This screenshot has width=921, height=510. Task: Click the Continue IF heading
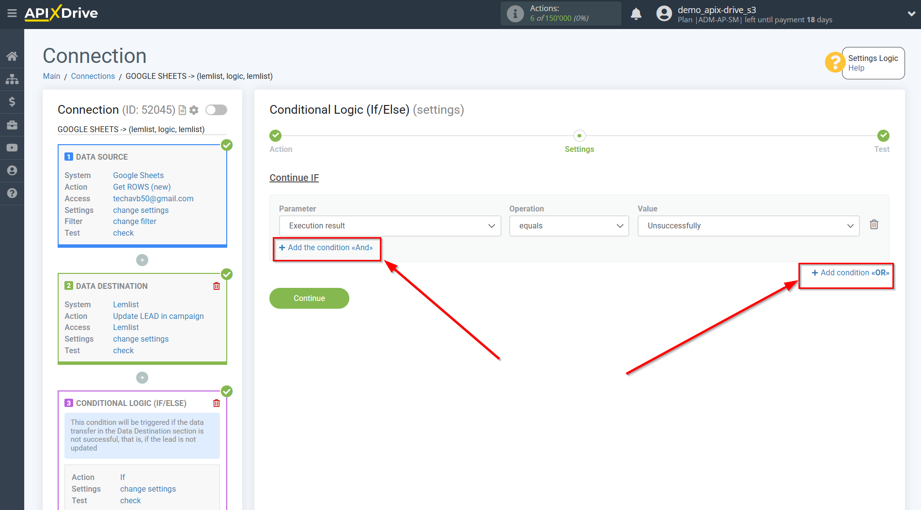click(x=294, y=178)
